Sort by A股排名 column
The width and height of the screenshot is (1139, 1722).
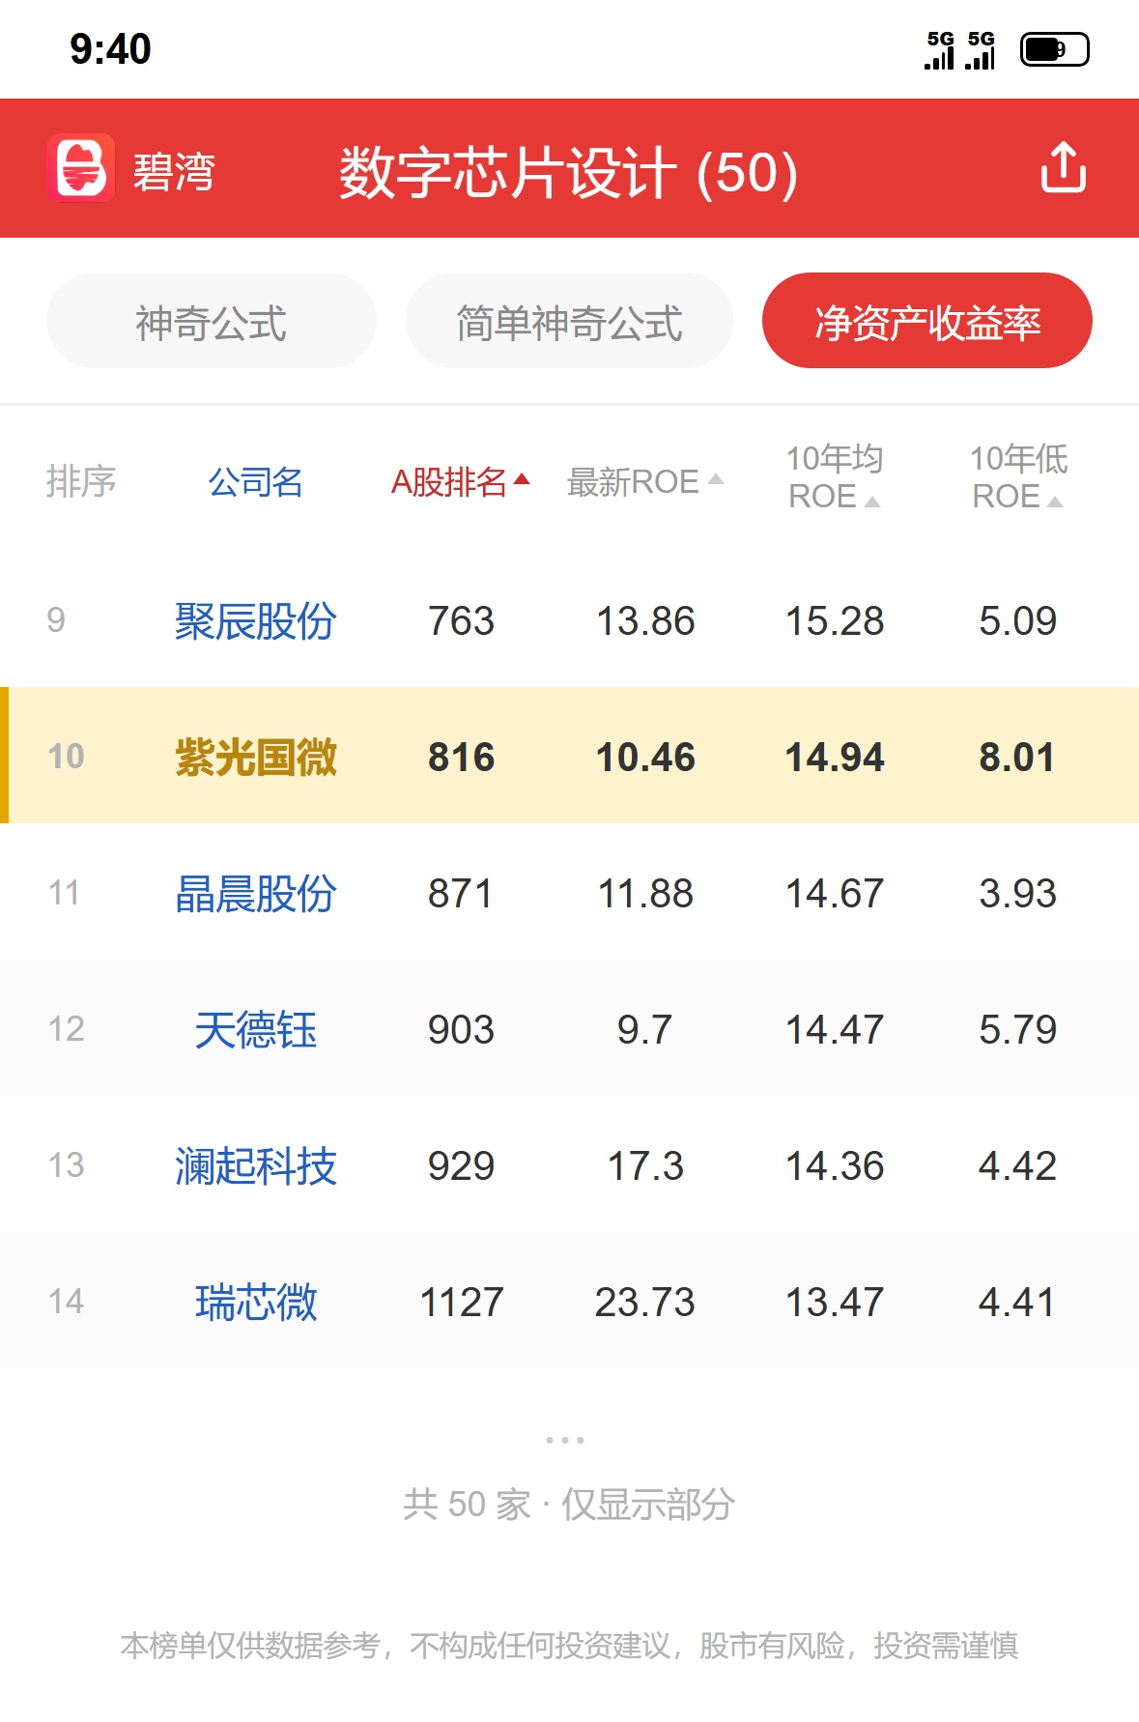(461, 481)
